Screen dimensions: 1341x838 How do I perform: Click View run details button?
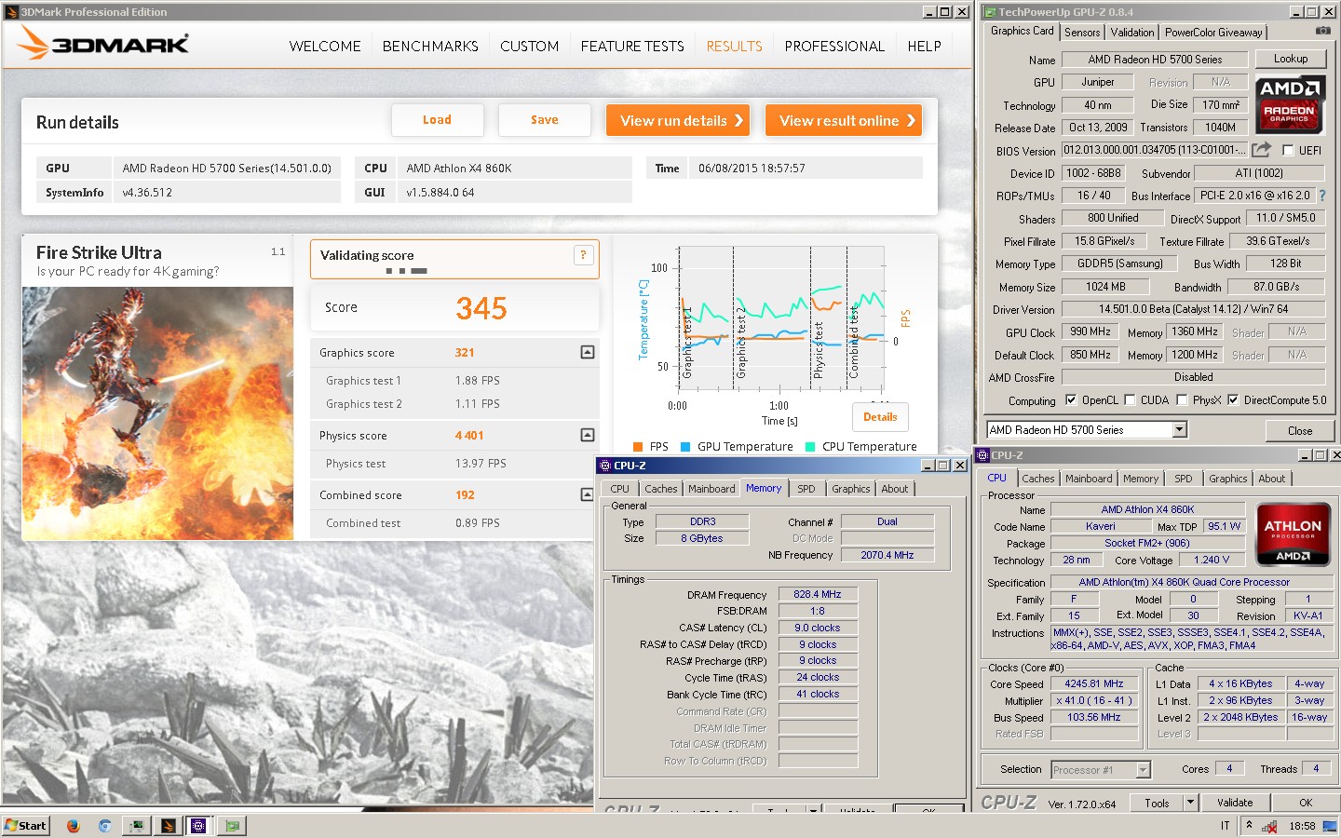click(678, 120)
